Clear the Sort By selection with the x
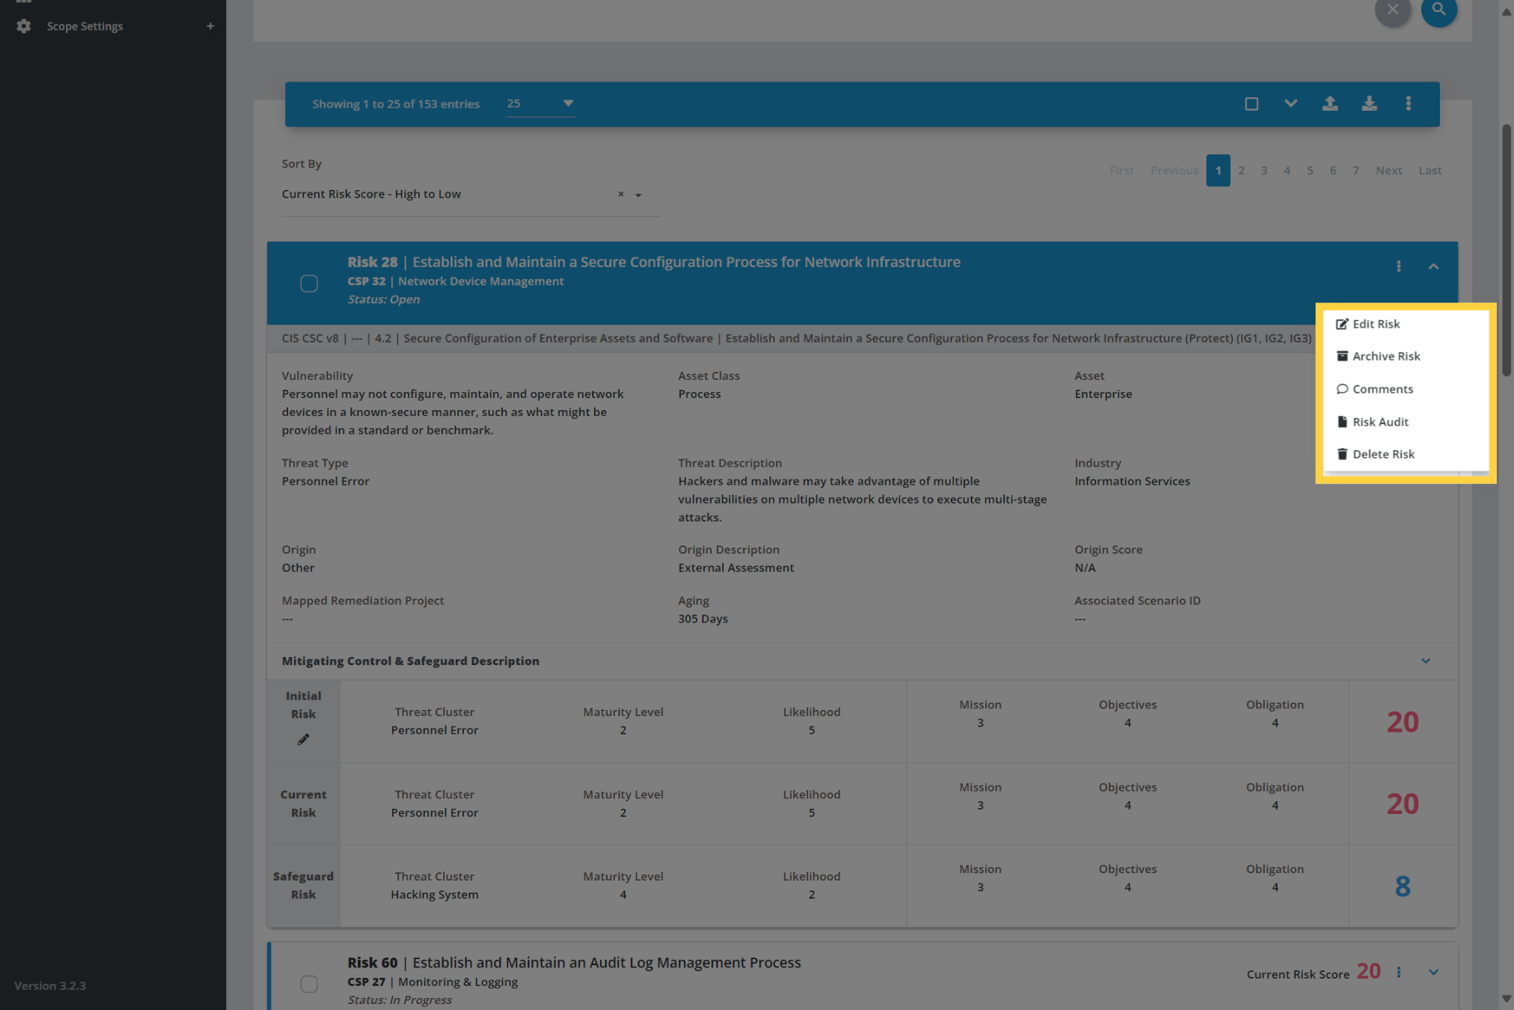1514x1010 pixels. coord(620,194)
